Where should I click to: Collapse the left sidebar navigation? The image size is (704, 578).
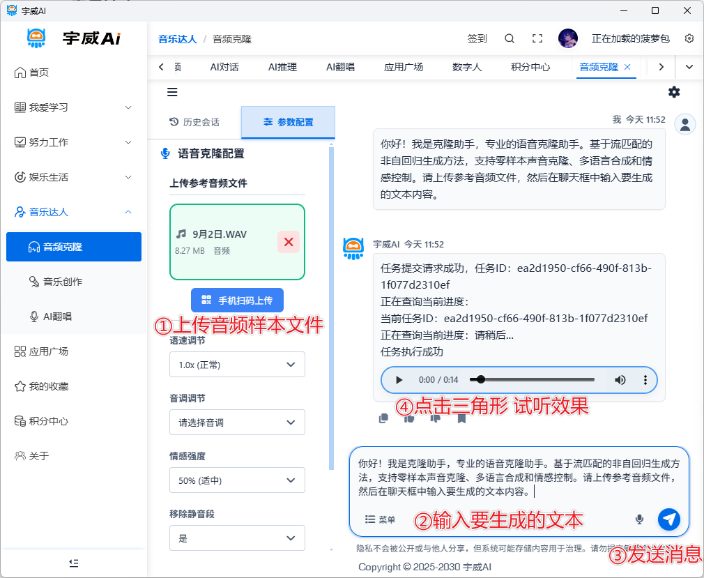(74, 563)
